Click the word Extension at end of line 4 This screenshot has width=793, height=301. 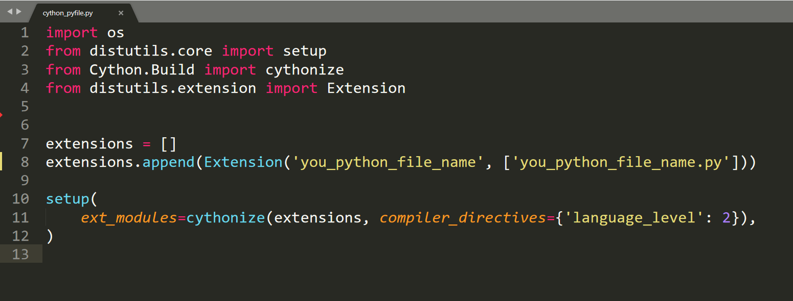pos(366,88)
